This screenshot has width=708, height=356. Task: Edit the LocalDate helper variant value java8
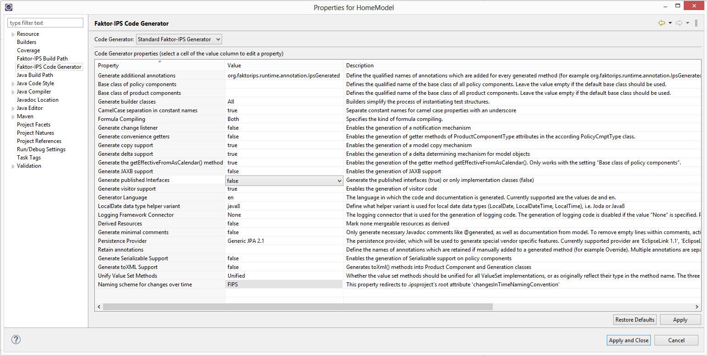pos(284,206)
